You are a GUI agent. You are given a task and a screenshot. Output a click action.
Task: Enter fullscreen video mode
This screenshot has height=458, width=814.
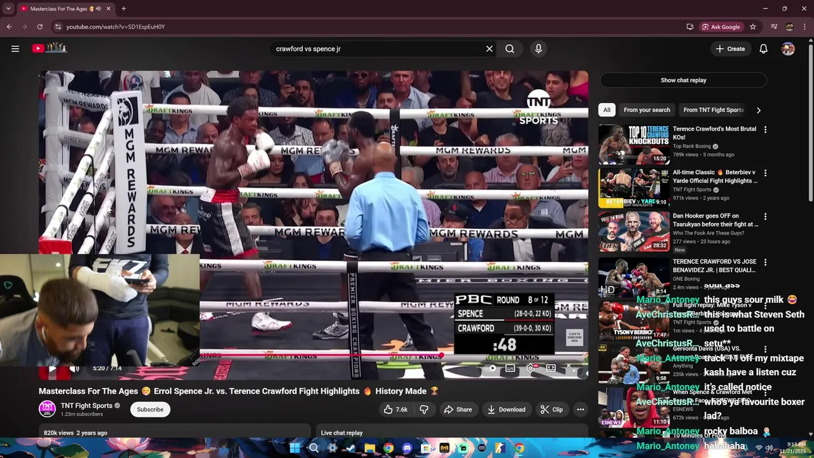click(571, 368)
